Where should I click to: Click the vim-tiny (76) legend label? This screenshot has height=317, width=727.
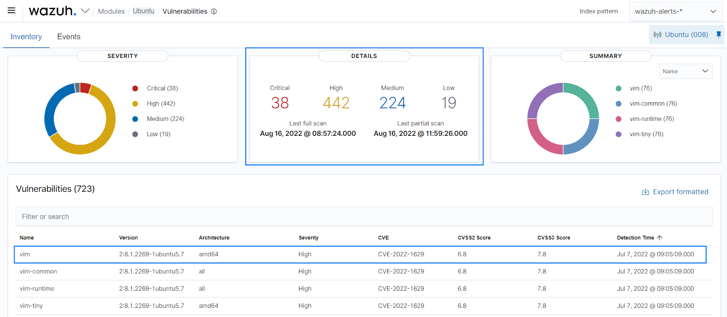(647, 134)
